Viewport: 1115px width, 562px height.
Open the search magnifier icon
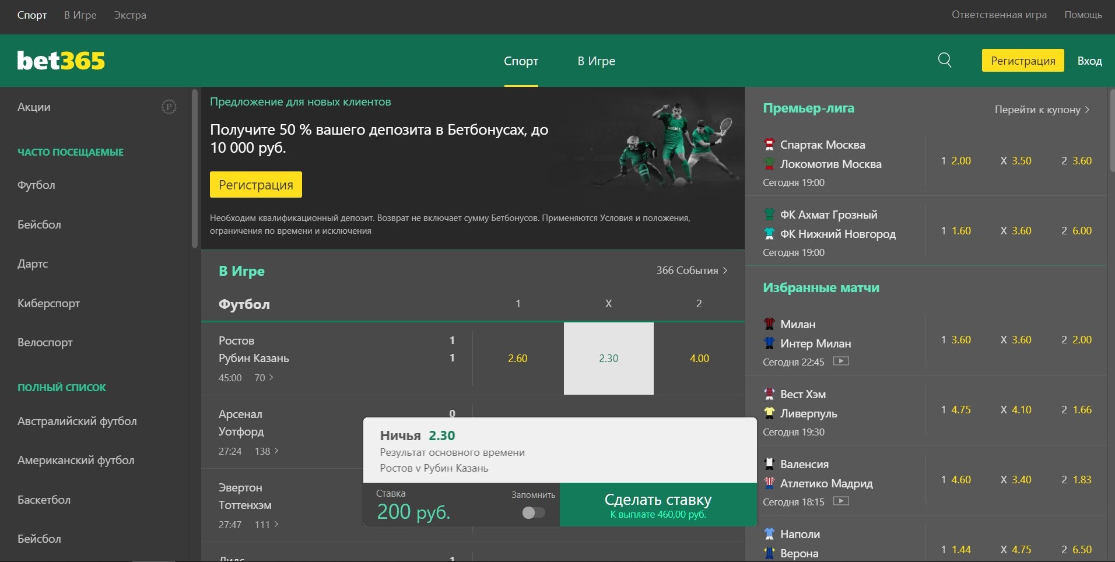(945, 60)
